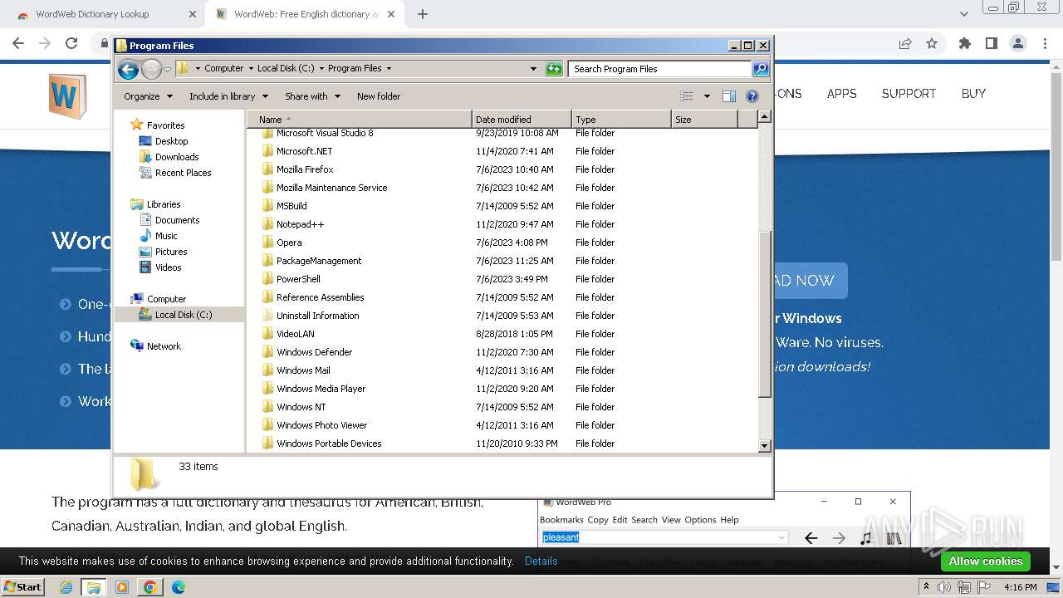The width and height of the screenshot is (1063, 598).
Task: Click the Search Program Files field
Action: (660, 69)
